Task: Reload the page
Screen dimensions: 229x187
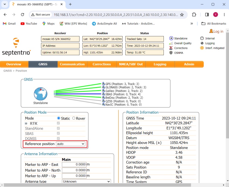Action: pos(22,15)
